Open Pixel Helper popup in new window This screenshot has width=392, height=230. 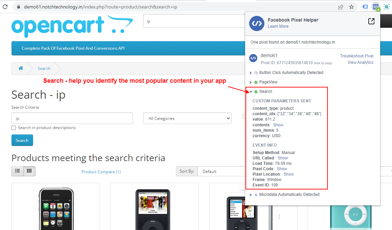click(x=371, y=21)
